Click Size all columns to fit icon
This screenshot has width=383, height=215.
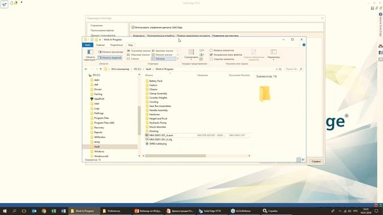coord(201,59)
